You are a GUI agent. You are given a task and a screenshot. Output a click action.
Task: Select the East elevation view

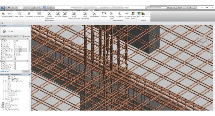click(9, 83)
